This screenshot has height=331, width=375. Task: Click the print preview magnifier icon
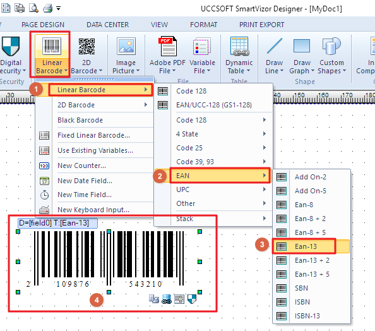[33, 8]
